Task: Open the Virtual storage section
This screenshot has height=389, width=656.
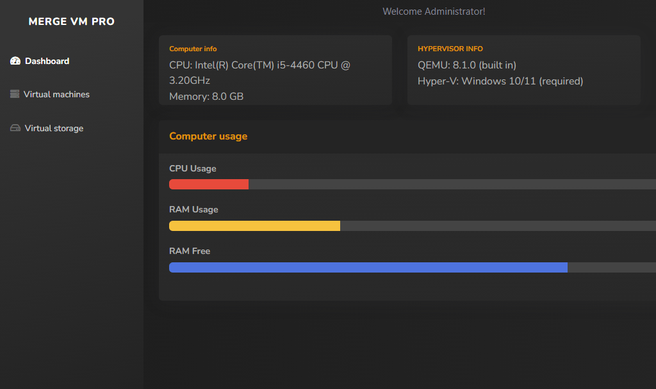Action: (54, 129)
